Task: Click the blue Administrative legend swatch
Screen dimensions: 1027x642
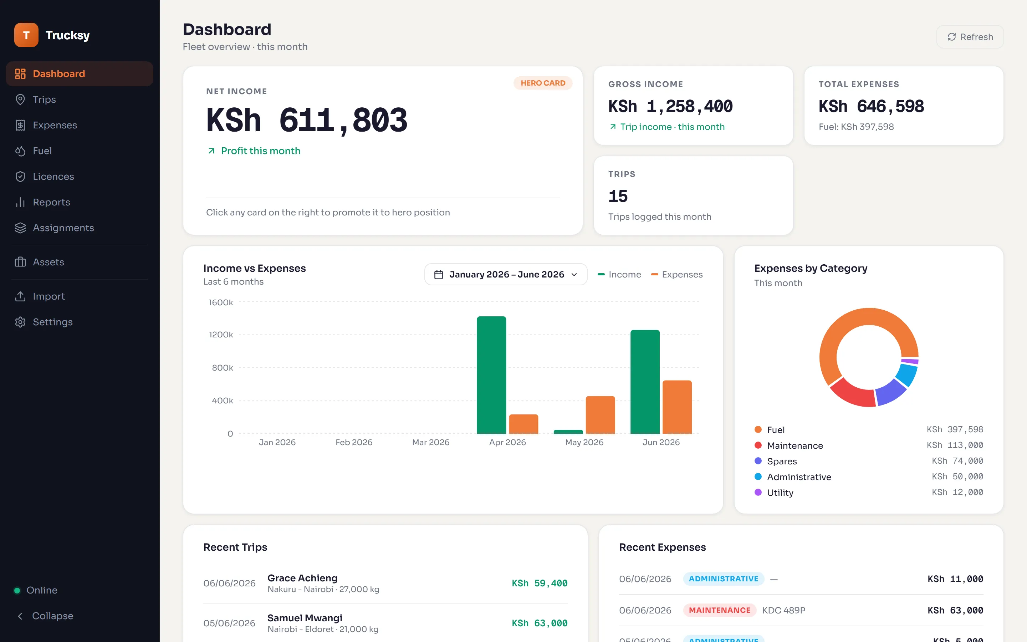Action: pyautogui.click(x=758, y=477)
